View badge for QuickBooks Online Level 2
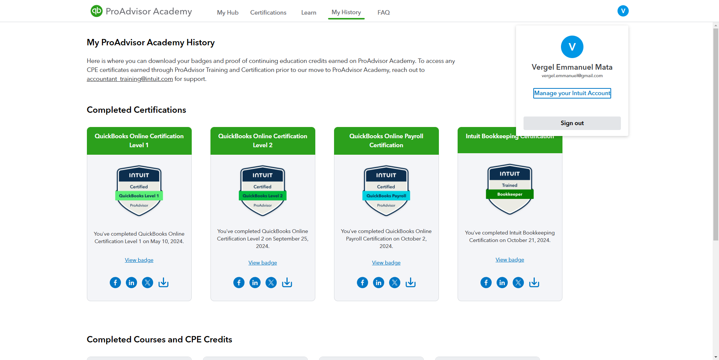719x360 pixels. pos(263,263)
